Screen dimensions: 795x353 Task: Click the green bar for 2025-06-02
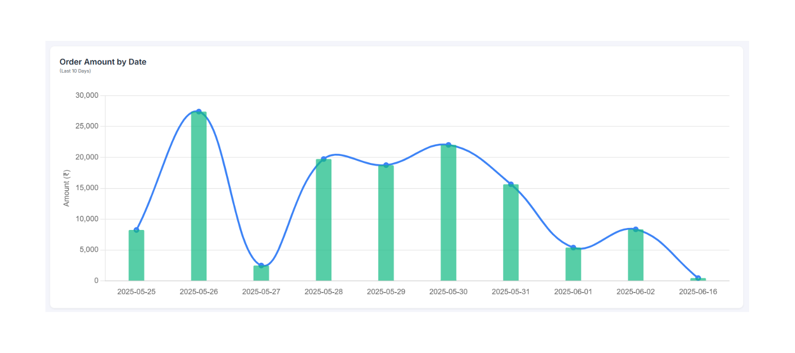pyautogui.click(x=636, y=256)
